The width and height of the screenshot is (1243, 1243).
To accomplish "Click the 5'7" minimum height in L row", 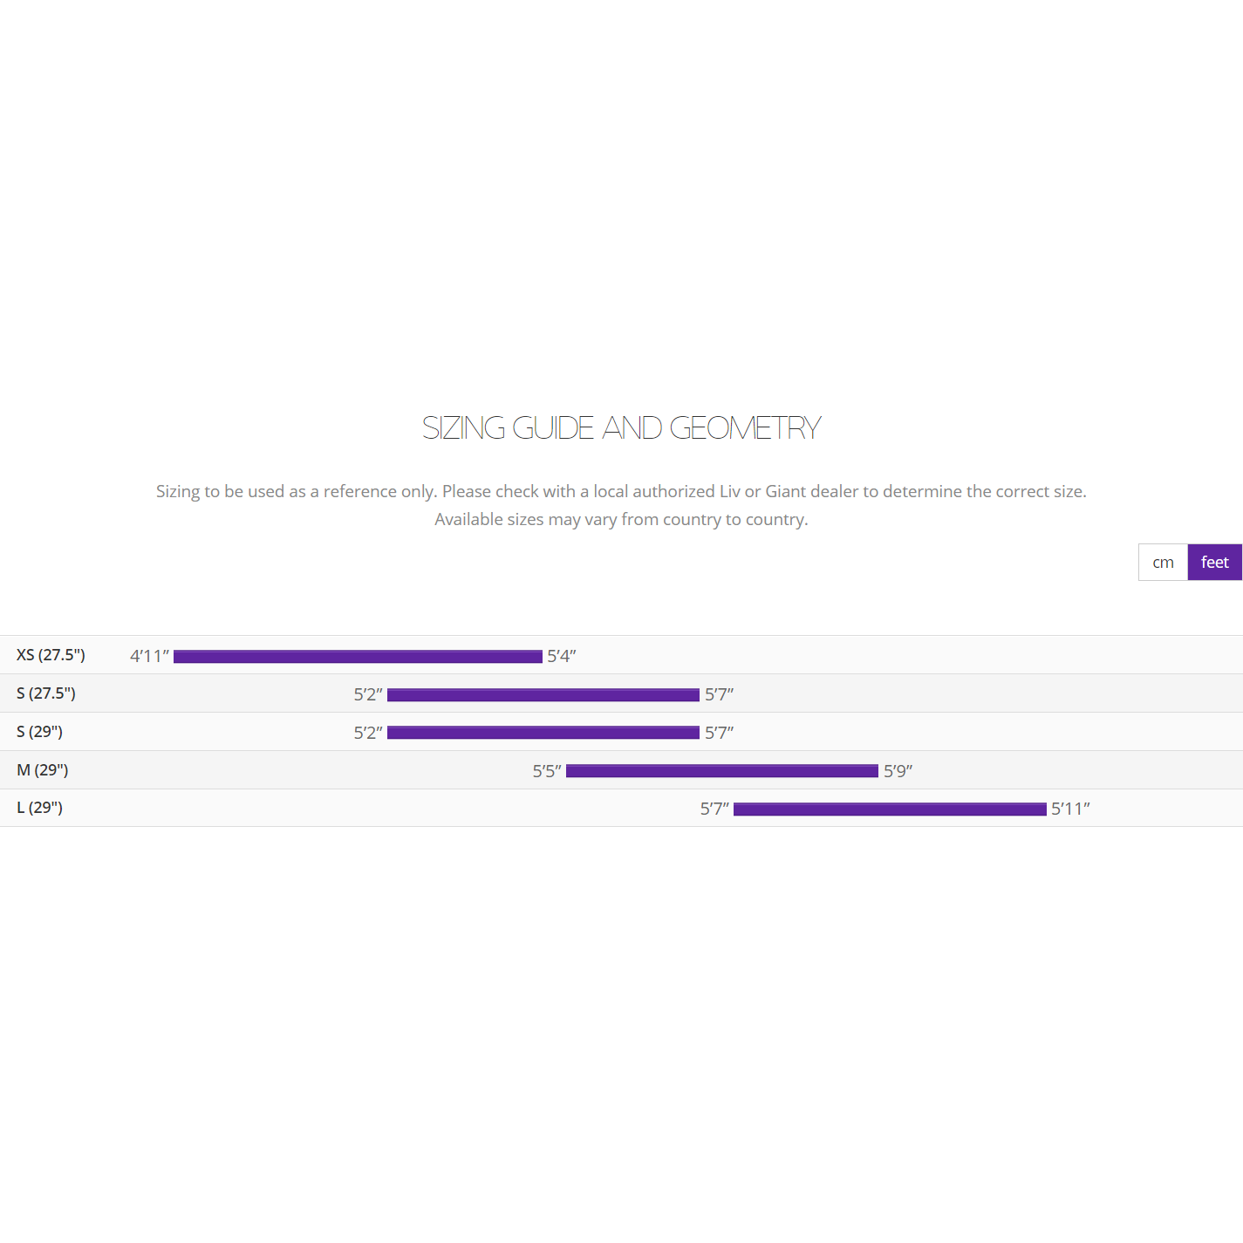I will (x=714, y=809).
